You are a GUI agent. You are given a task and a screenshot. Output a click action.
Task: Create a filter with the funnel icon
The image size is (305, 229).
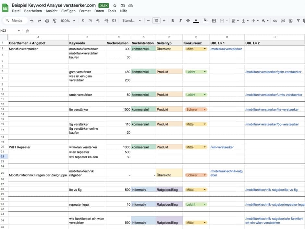298,21
